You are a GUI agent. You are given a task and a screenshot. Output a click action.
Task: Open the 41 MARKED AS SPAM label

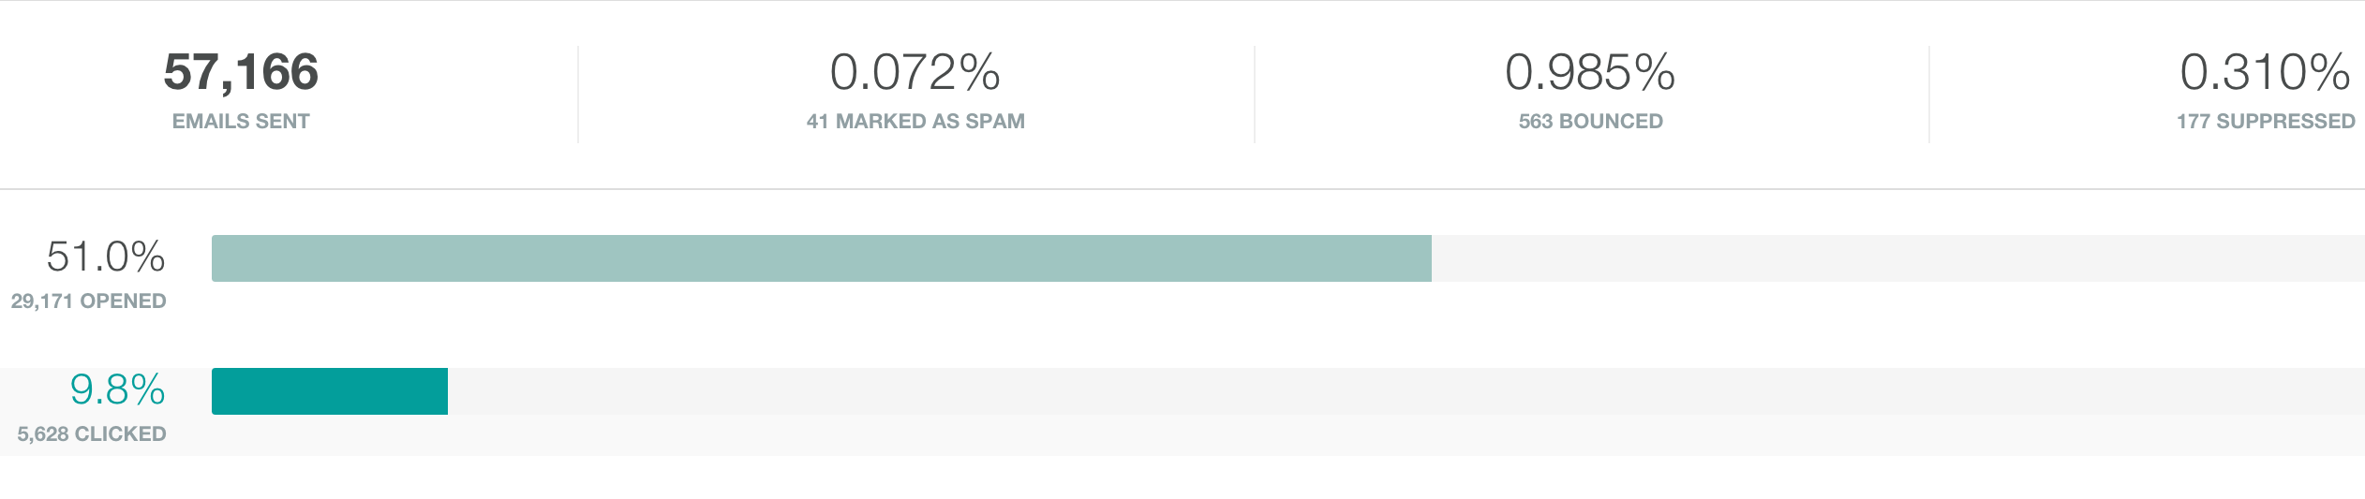pos(915,122)
